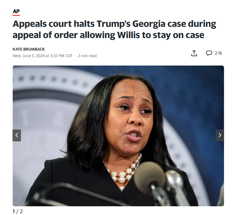
Task: Go to the previous slideshow photo
Action: (x=17, y=135)
